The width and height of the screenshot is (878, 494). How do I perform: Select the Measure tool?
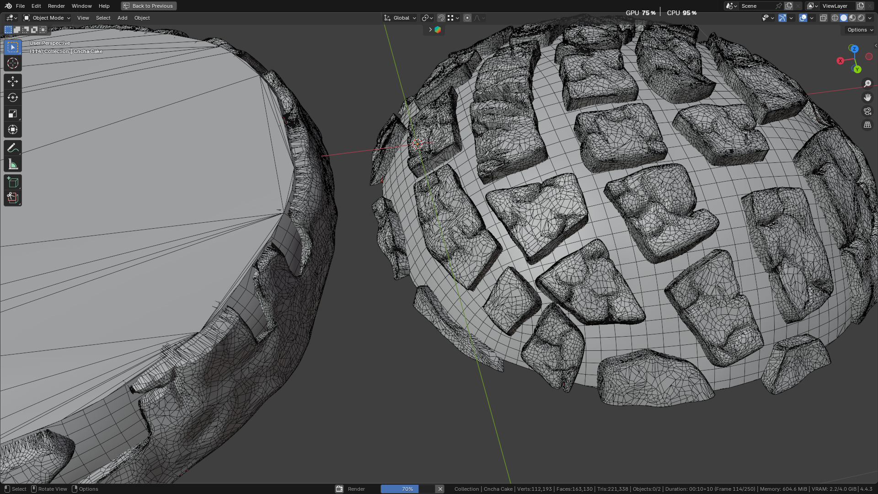tap(13, 164)
